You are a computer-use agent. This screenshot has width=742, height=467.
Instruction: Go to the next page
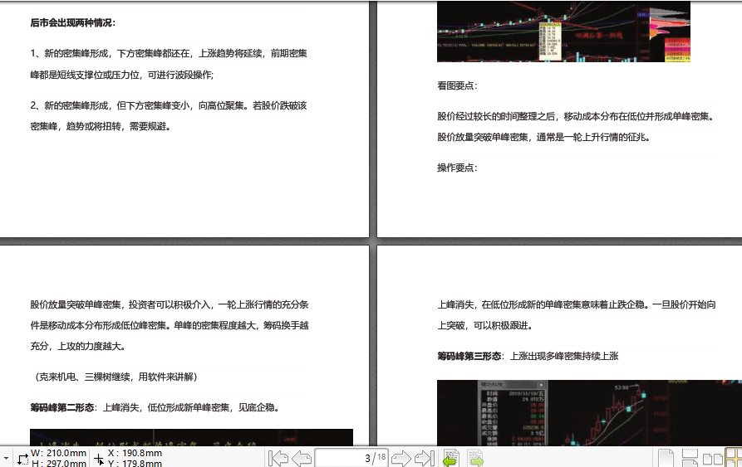coord(401,458)
